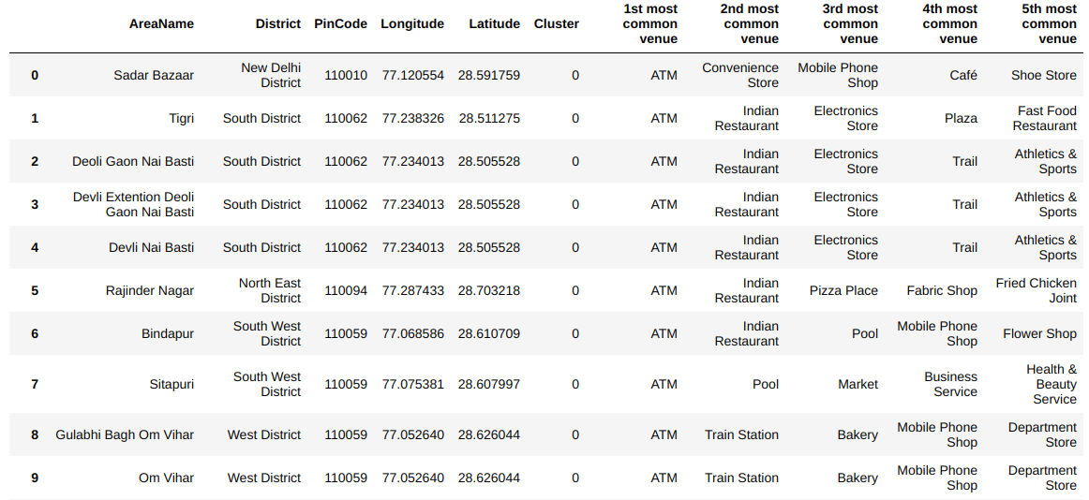Select the Fried Chicken Joint cell

pos(1036,290)
